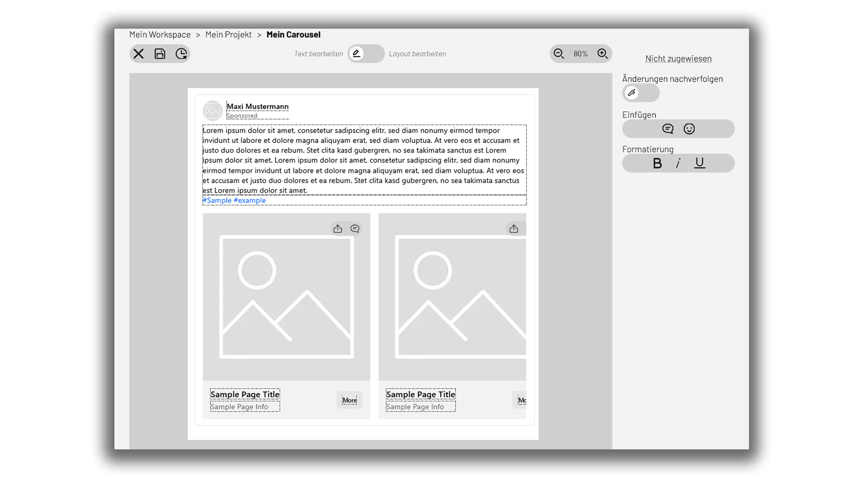This screenshot has height=478, width=851.
Task: Zoom out with magnifier minus icon
Action: [x=559, y=54]
